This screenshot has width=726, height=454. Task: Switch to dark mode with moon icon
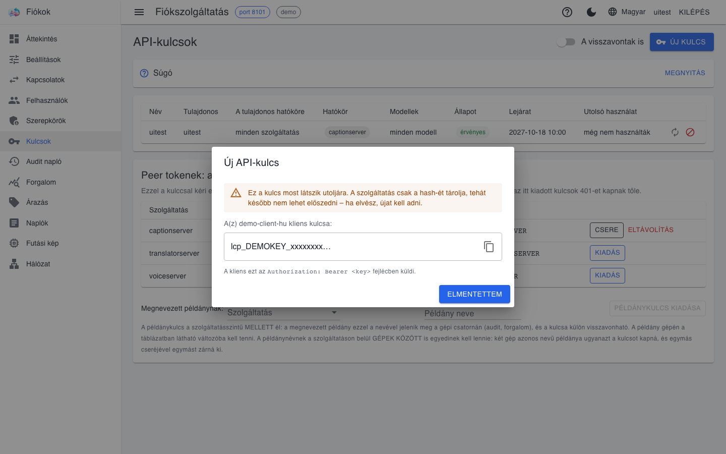click(591, 12)
